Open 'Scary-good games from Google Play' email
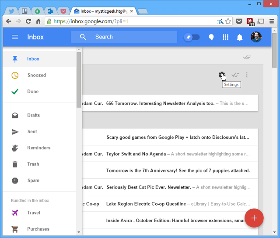Image resolution: width=280 pixels, height=238 pixels. click(170, 137)
